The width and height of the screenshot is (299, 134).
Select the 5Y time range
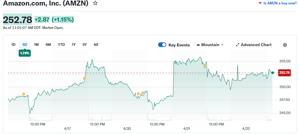(x=84, y=45)
